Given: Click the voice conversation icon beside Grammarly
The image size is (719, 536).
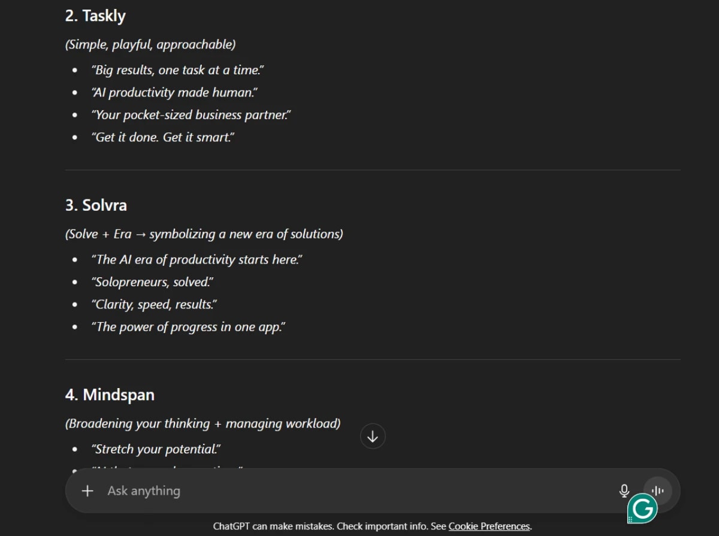Looking at the screenshot, I should [658, 490].
